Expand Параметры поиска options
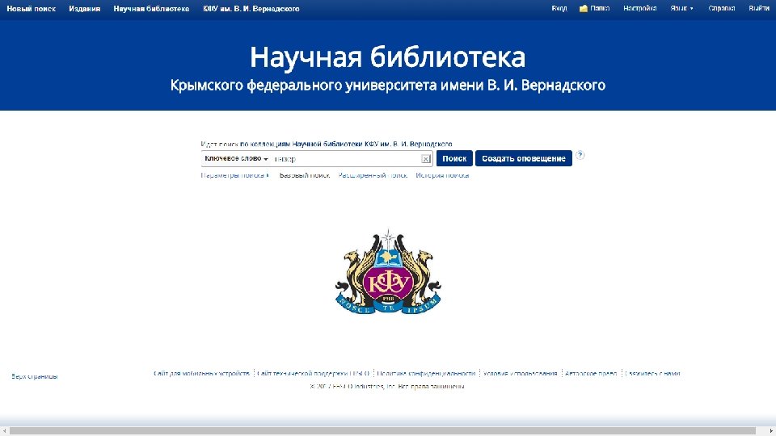This screenshot has height=436, width=776. pos(235,175)
